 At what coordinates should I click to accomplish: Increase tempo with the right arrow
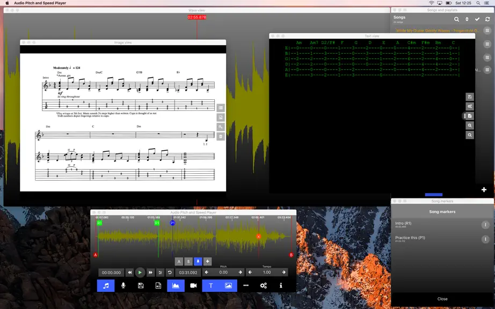point(284,273)
